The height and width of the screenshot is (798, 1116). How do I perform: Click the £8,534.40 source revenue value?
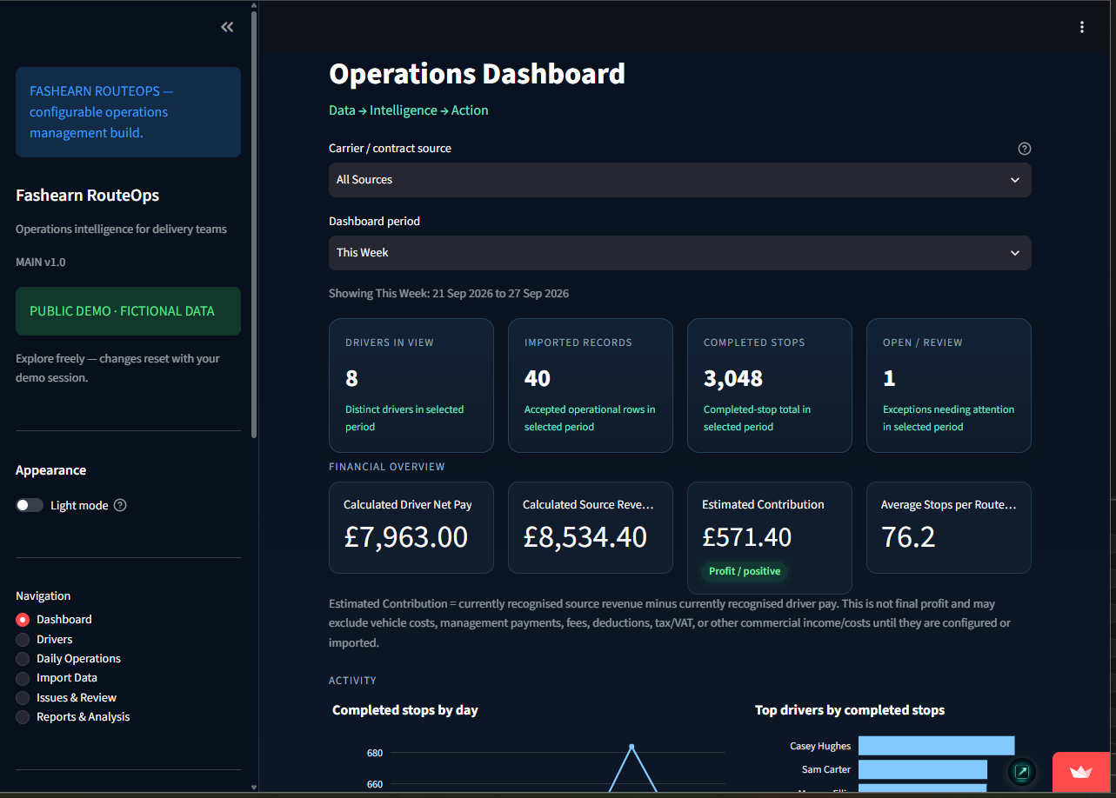coord(585,537)
